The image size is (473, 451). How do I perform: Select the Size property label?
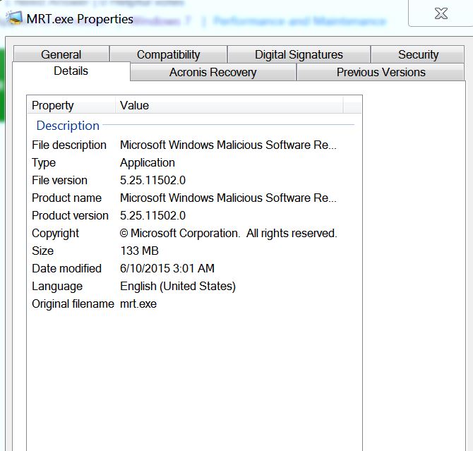(43, 251)
